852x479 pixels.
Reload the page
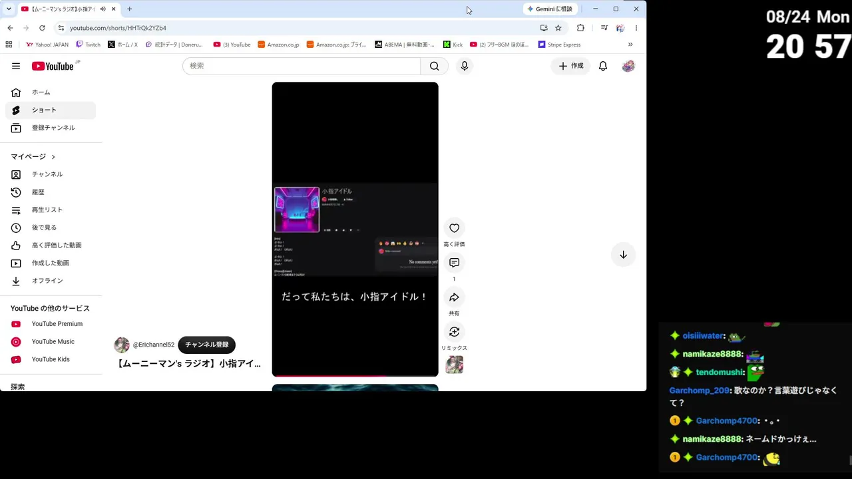point(42,28)
